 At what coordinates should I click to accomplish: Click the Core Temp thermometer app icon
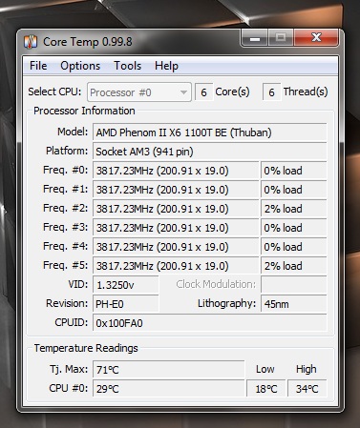click(x=31, y=42)
